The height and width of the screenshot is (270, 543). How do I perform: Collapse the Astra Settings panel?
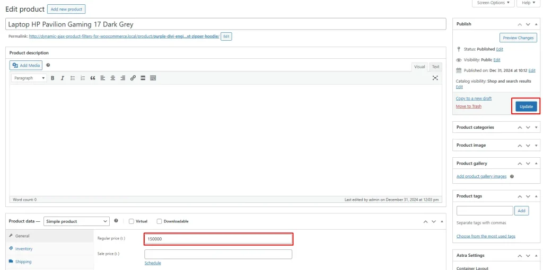click(536, 256)
